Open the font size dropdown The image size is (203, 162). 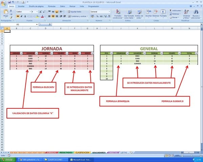tap(37, 12)
